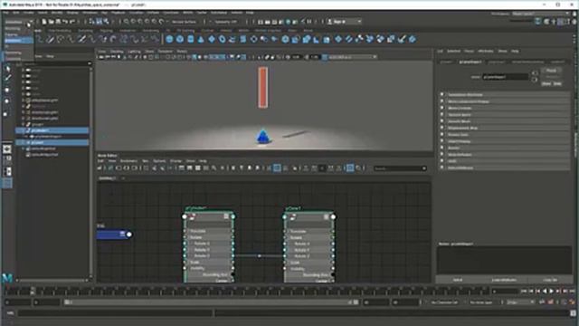Open the viewport color space dropdown

pyautogui.click(x=352, y=57)
